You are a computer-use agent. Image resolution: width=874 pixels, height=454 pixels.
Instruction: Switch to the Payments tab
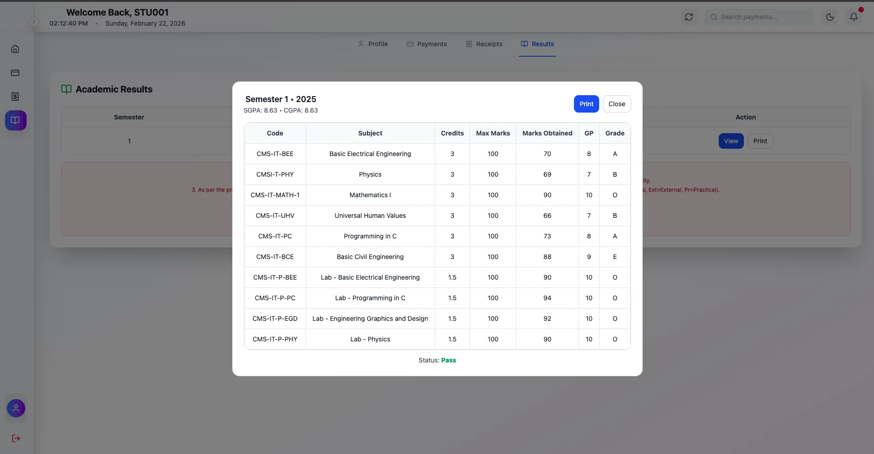click(x=427, y=44)
